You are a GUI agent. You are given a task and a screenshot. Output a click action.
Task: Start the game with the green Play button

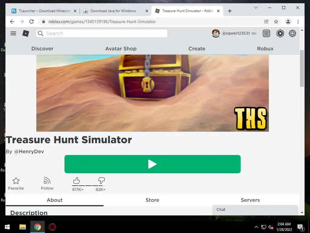(x=153, y=164)
